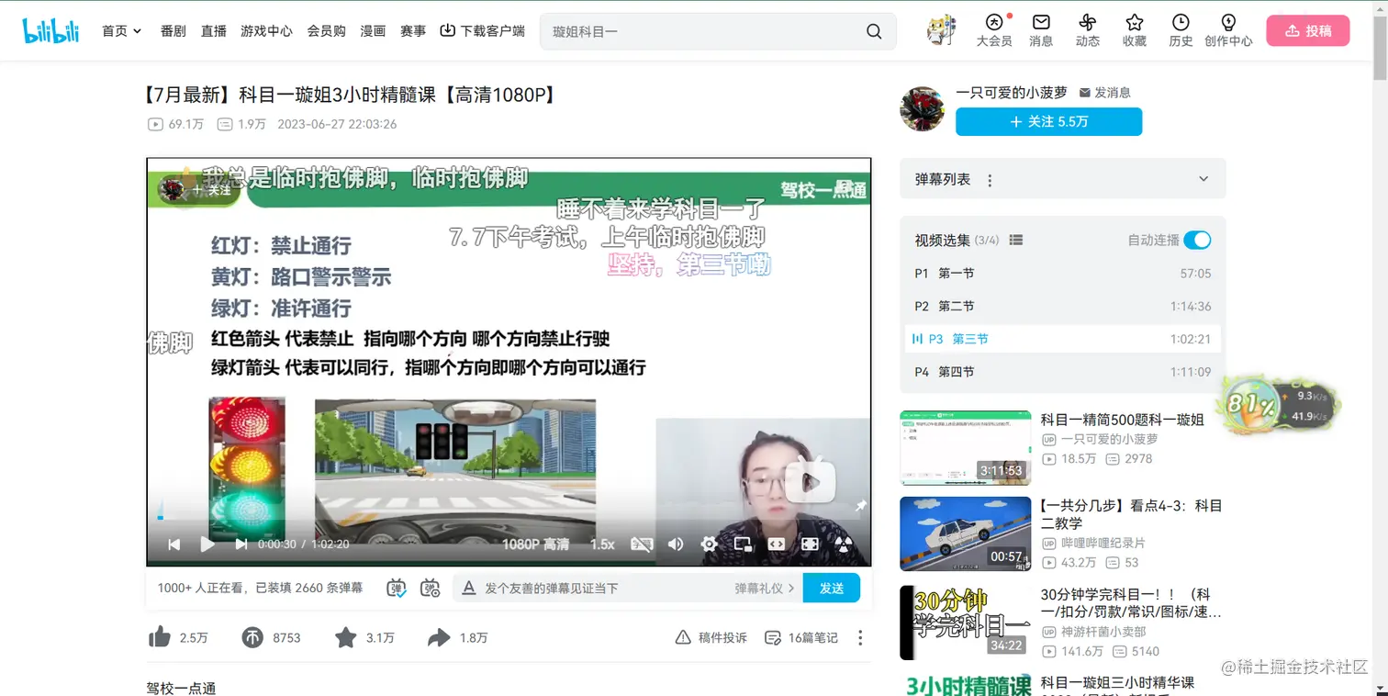The image size is (1388, 696).
Task: Open uploader avatar of 一只可爱的小菠萝
Action: pos(922,109)
